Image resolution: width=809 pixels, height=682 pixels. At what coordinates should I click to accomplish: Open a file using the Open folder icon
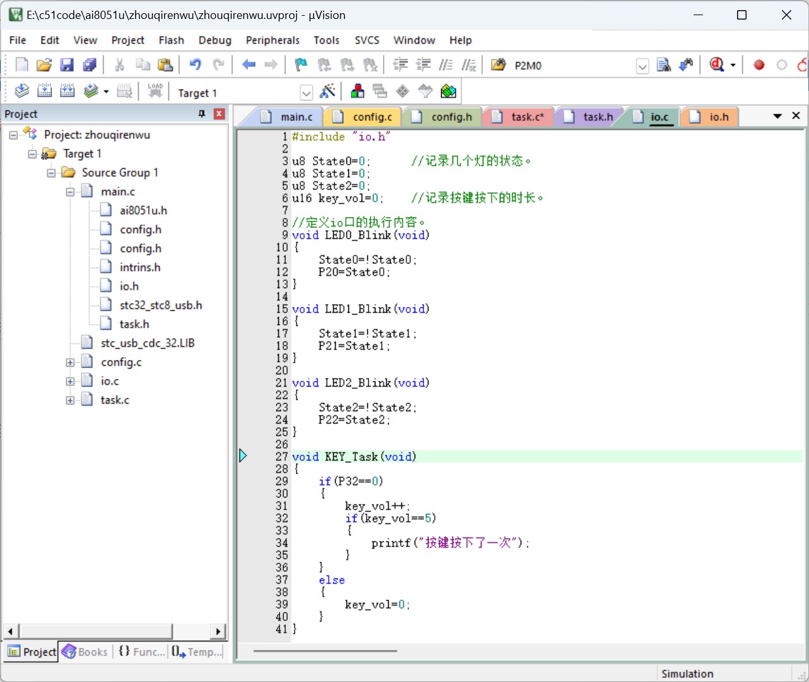(44, 65)
